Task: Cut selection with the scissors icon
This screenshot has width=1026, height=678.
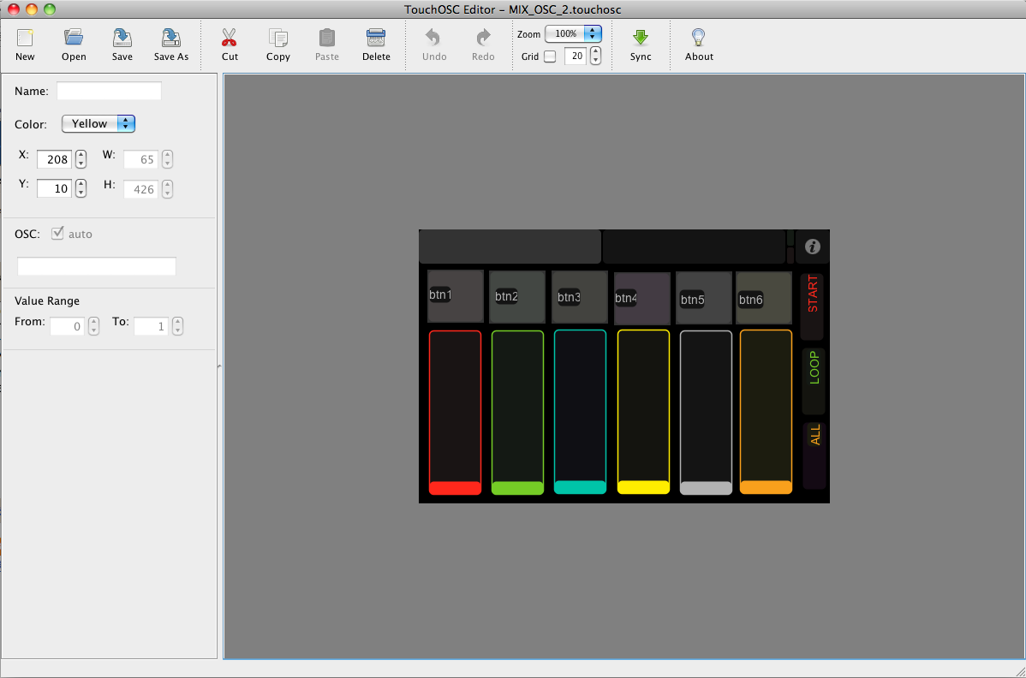Action: point(230,39)
